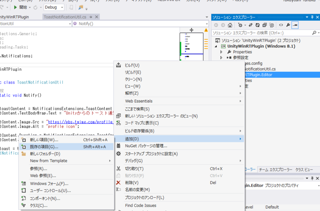Collapse the UnityWinRTPlugin (Windows 8.1) project node
This screenshot has height=211, width=320.
point(216,46)
